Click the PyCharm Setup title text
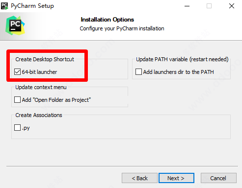This screenshot has height=188, width=242. 32,6
